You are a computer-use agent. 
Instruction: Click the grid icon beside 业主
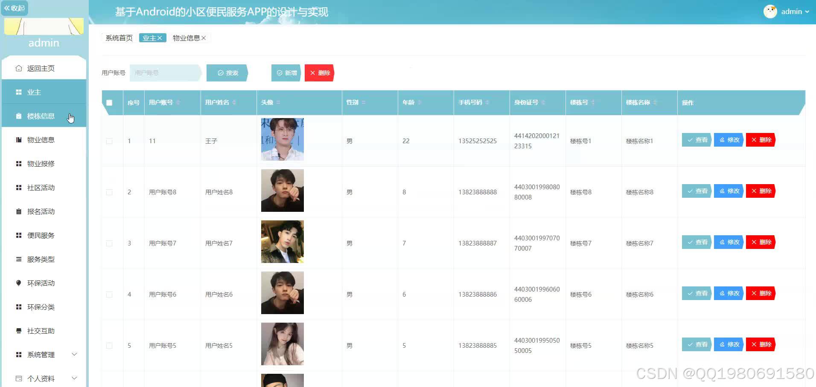click(18, 92)
